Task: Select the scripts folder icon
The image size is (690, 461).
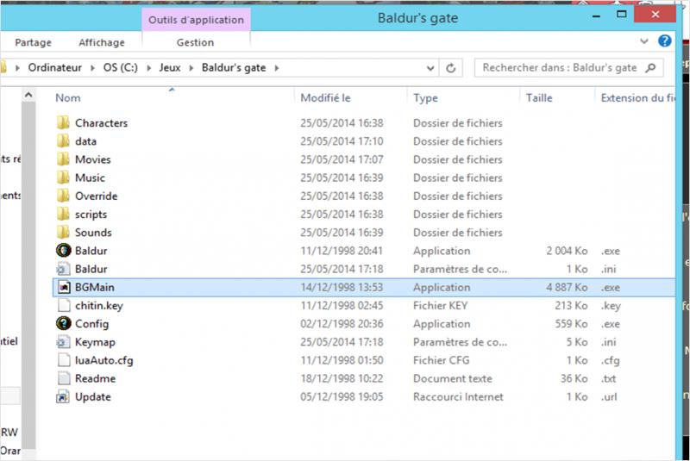Action: point(63,214)
